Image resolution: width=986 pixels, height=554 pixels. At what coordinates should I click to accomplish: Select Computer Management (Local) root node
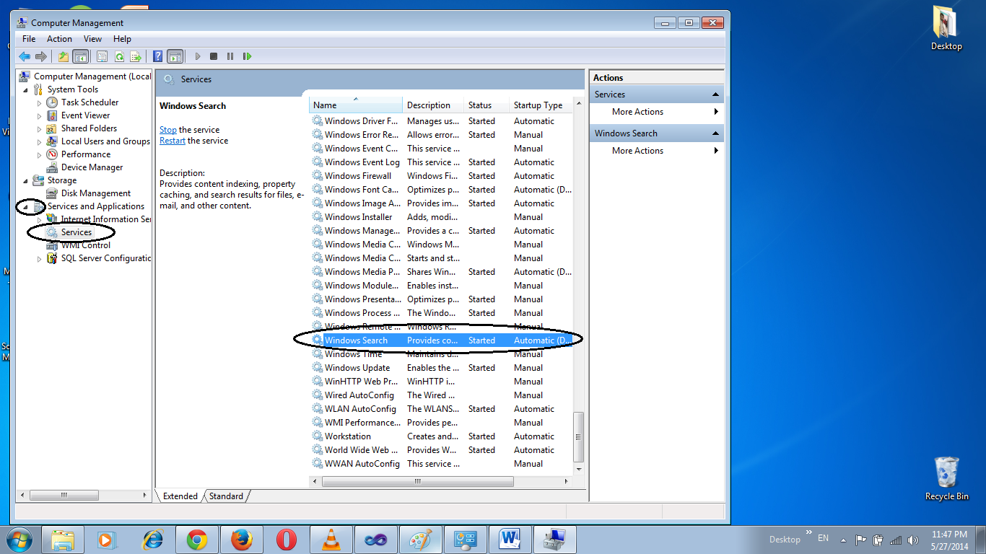85,76
